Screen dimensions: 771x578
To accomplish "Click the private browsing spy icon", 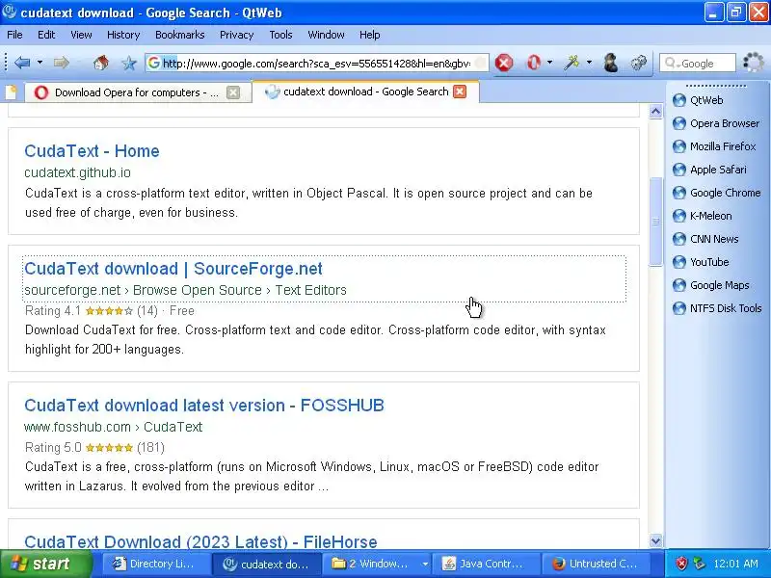I will (x=611, y=63).
